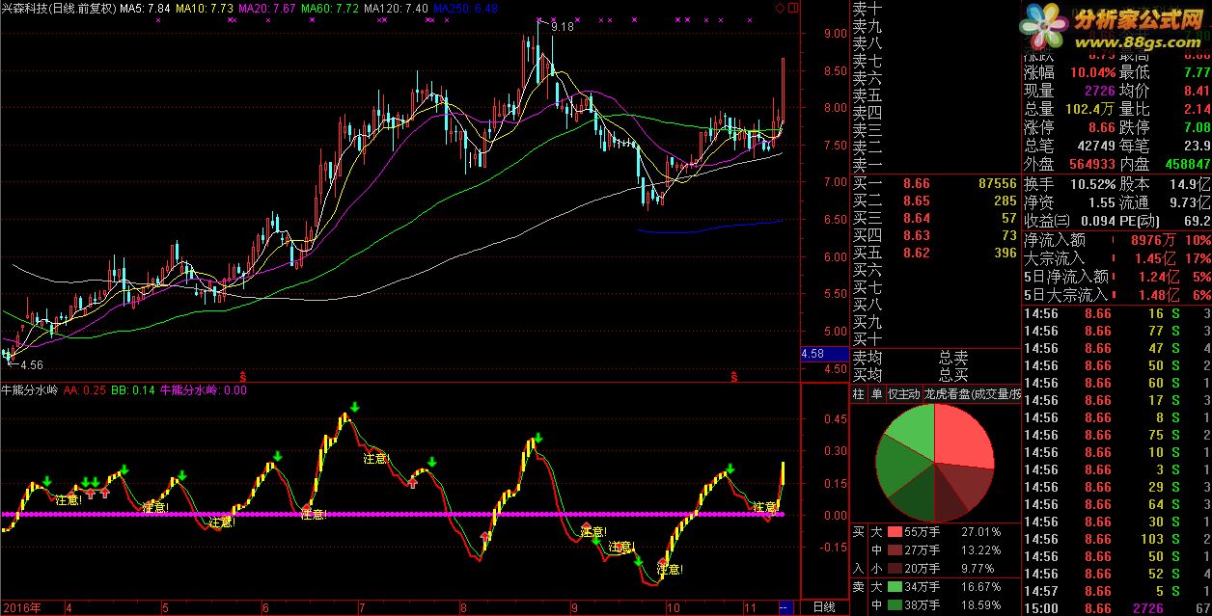The width and height of the screenshot is (1212, 616).
Task: Click the green arrow at the indicator's highest peak
Action: [x=355, y=408]
